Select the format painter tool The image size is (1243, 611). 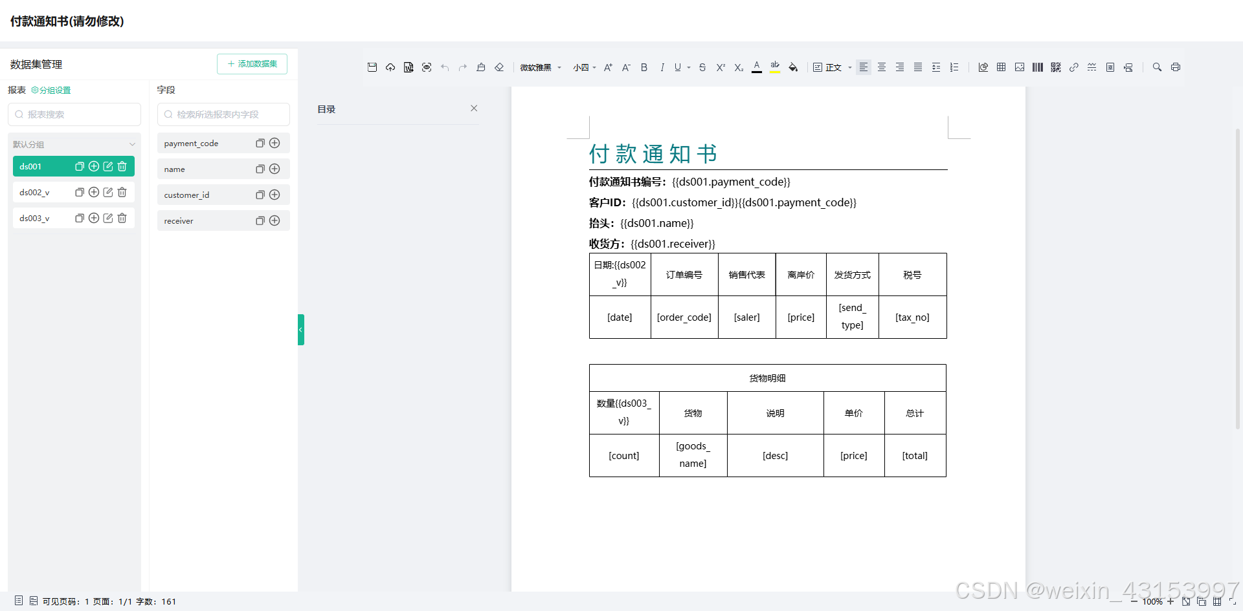pyautogui.click(x=481, y=67)
